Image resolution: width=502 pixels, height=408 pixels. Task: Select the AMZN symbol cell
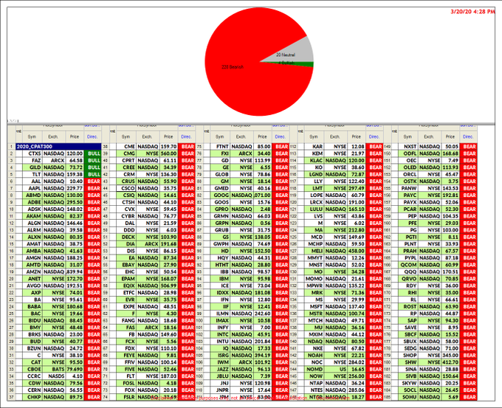click(x=32, y=272)
